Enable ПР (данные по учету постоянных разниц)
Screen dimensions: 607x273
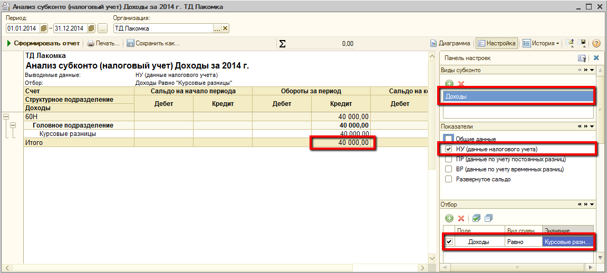(448, 159)
